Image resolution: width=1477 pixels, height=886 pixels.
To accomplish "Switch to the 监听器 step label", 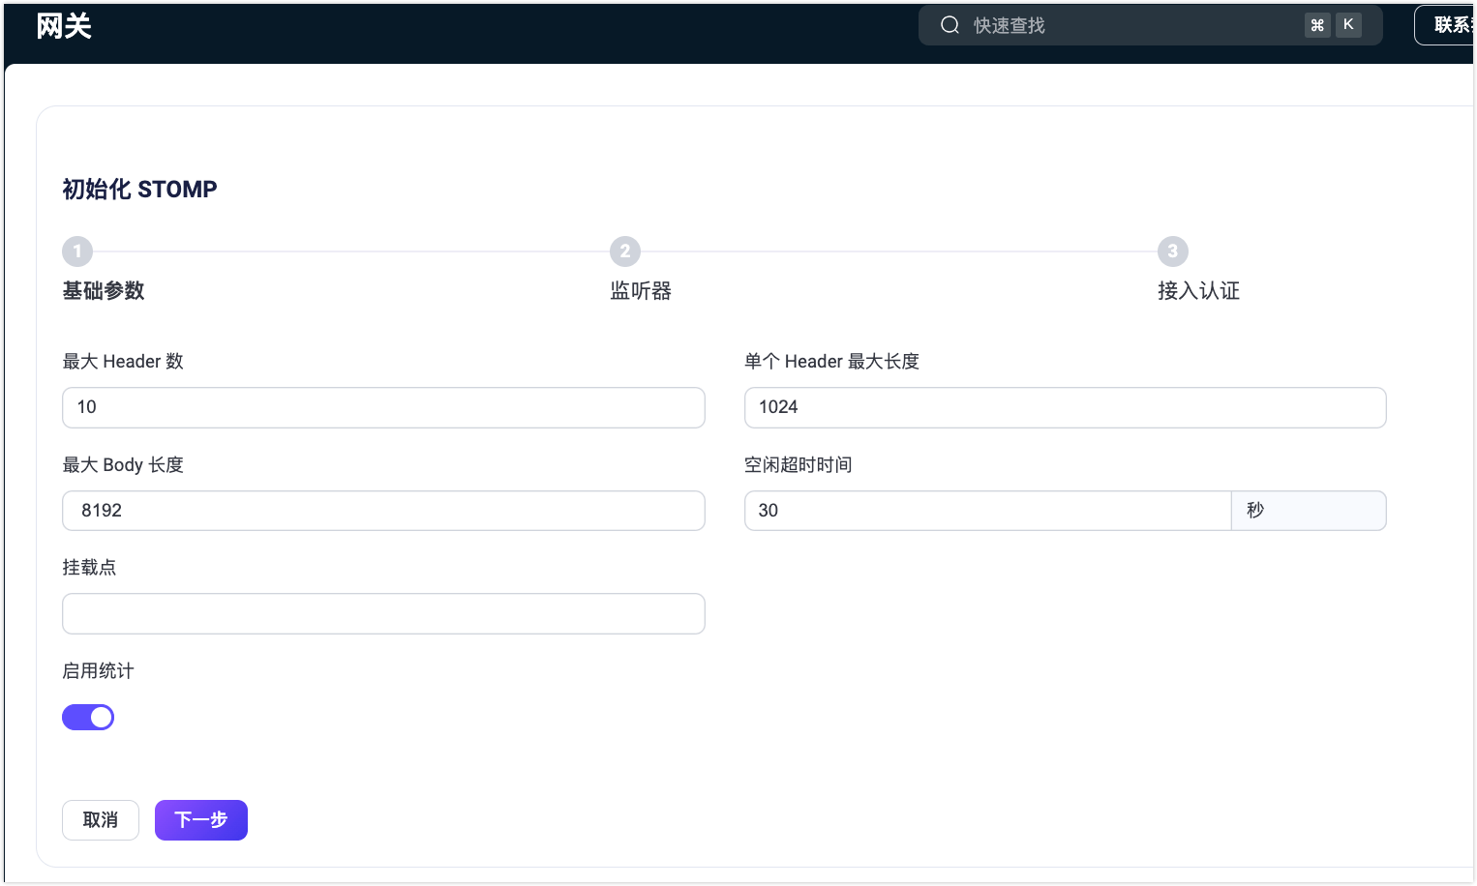I will (x=641, y=291).
